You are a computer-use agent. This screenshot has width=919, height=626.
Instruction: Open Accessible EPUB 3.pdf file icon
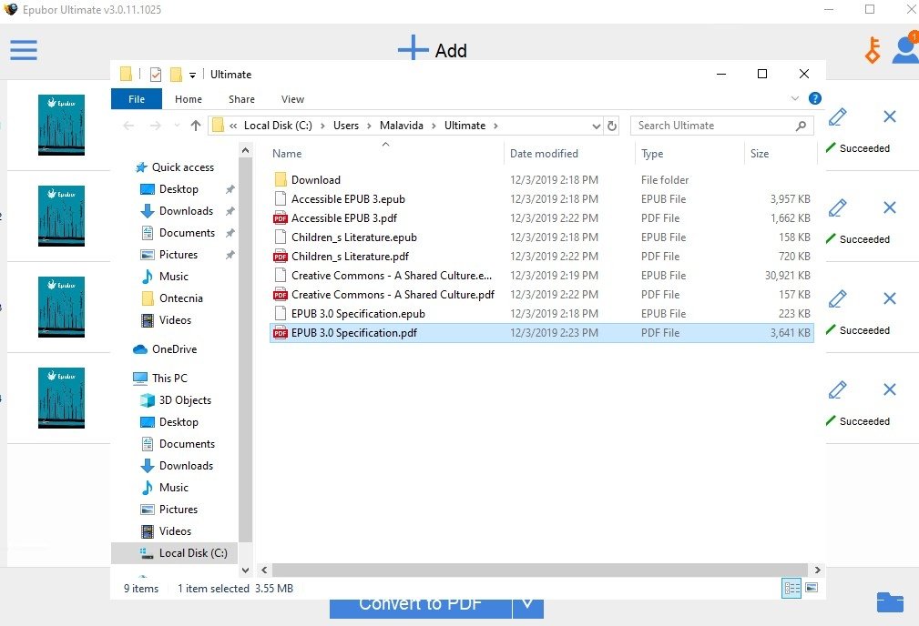pyautogui.click(x=281, y=217)
